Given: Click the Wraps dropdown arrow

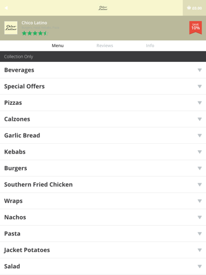Looking at the screenshot, I should pyautogui.click(x=200, y=201).
